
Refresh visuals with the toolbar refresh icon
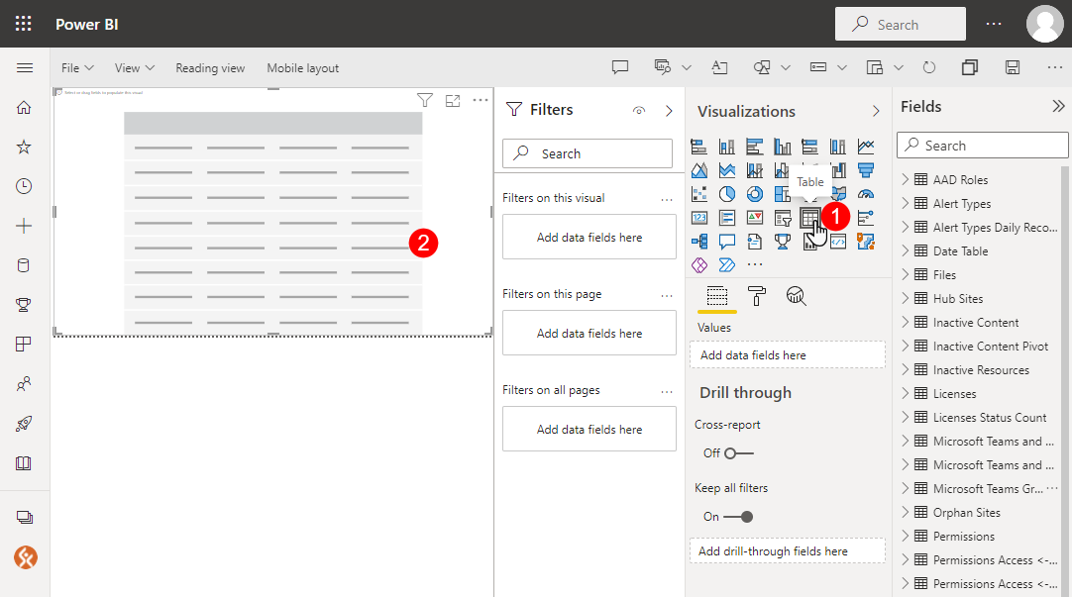(x=929, y=67)
